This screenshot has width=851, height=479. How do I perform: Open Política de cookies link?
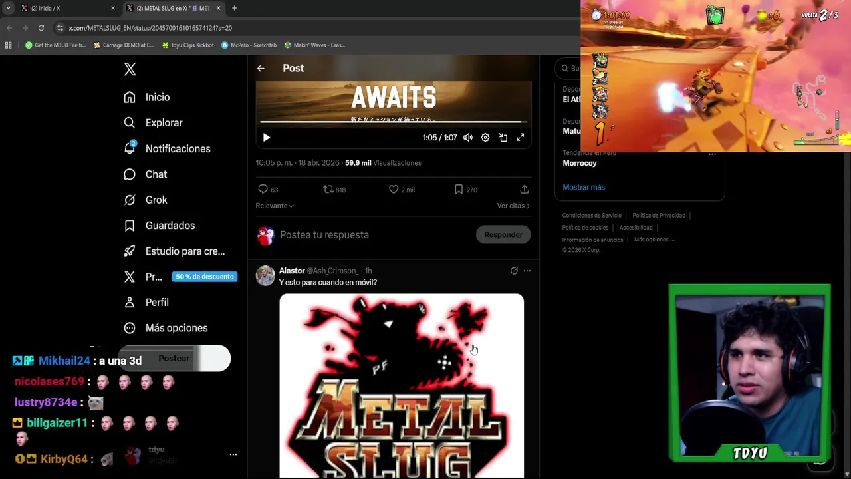tap(585, 228)
